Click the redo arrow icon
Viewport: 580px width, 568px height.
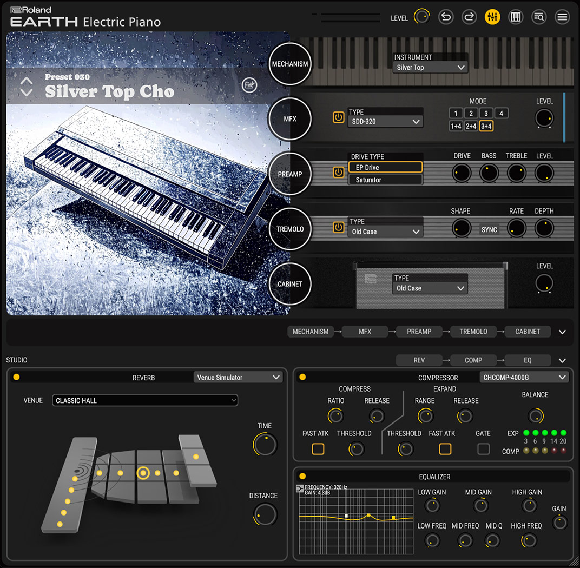coord(469,17)
